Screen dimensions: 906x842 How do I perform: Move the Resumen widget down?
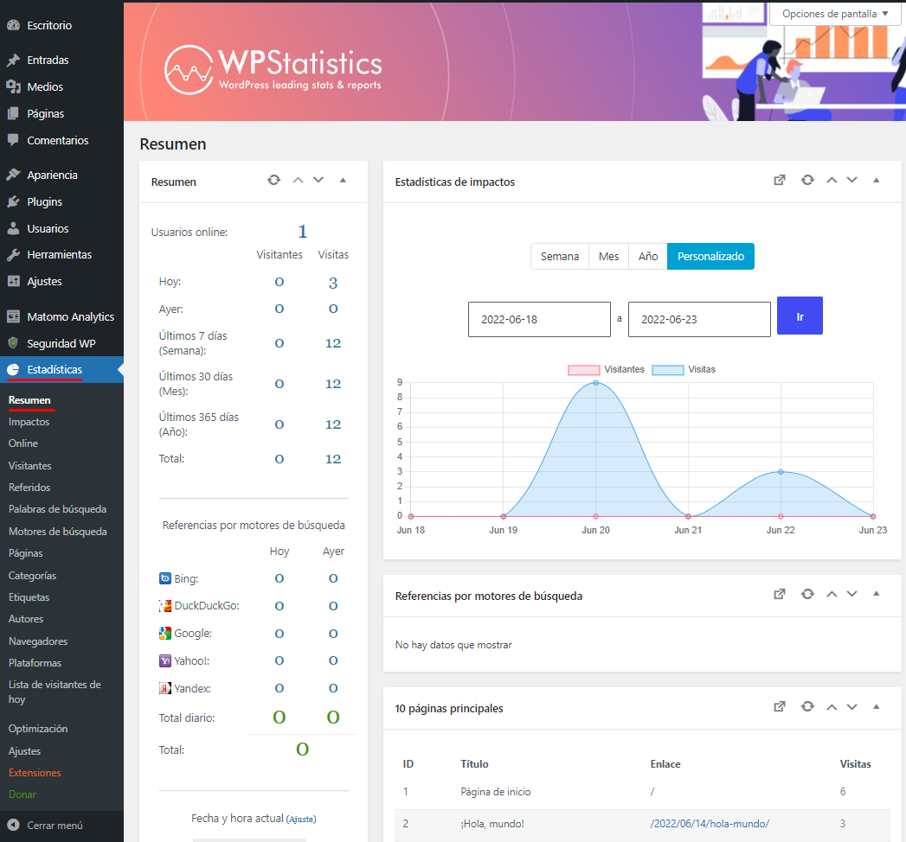click(x=318, y=180)
